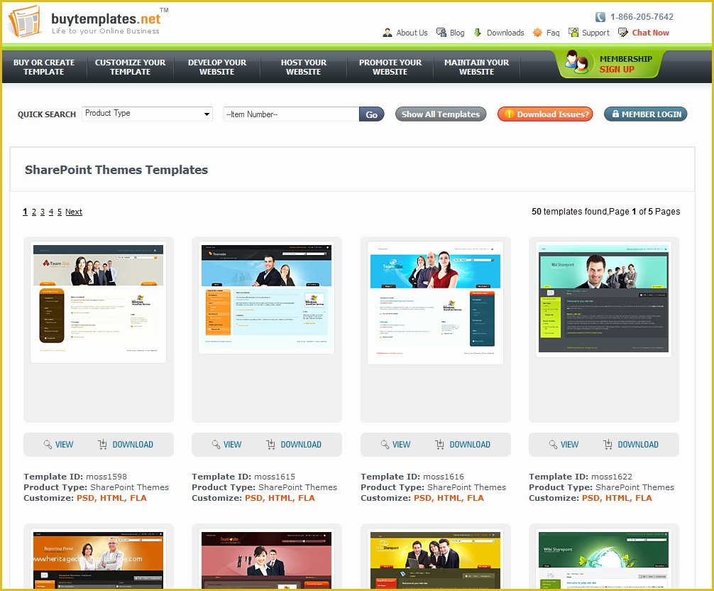Open the pink Team Site thumbnail
Image resolution: width=714 pixels, height=591 pixels.
click(266, 560)
